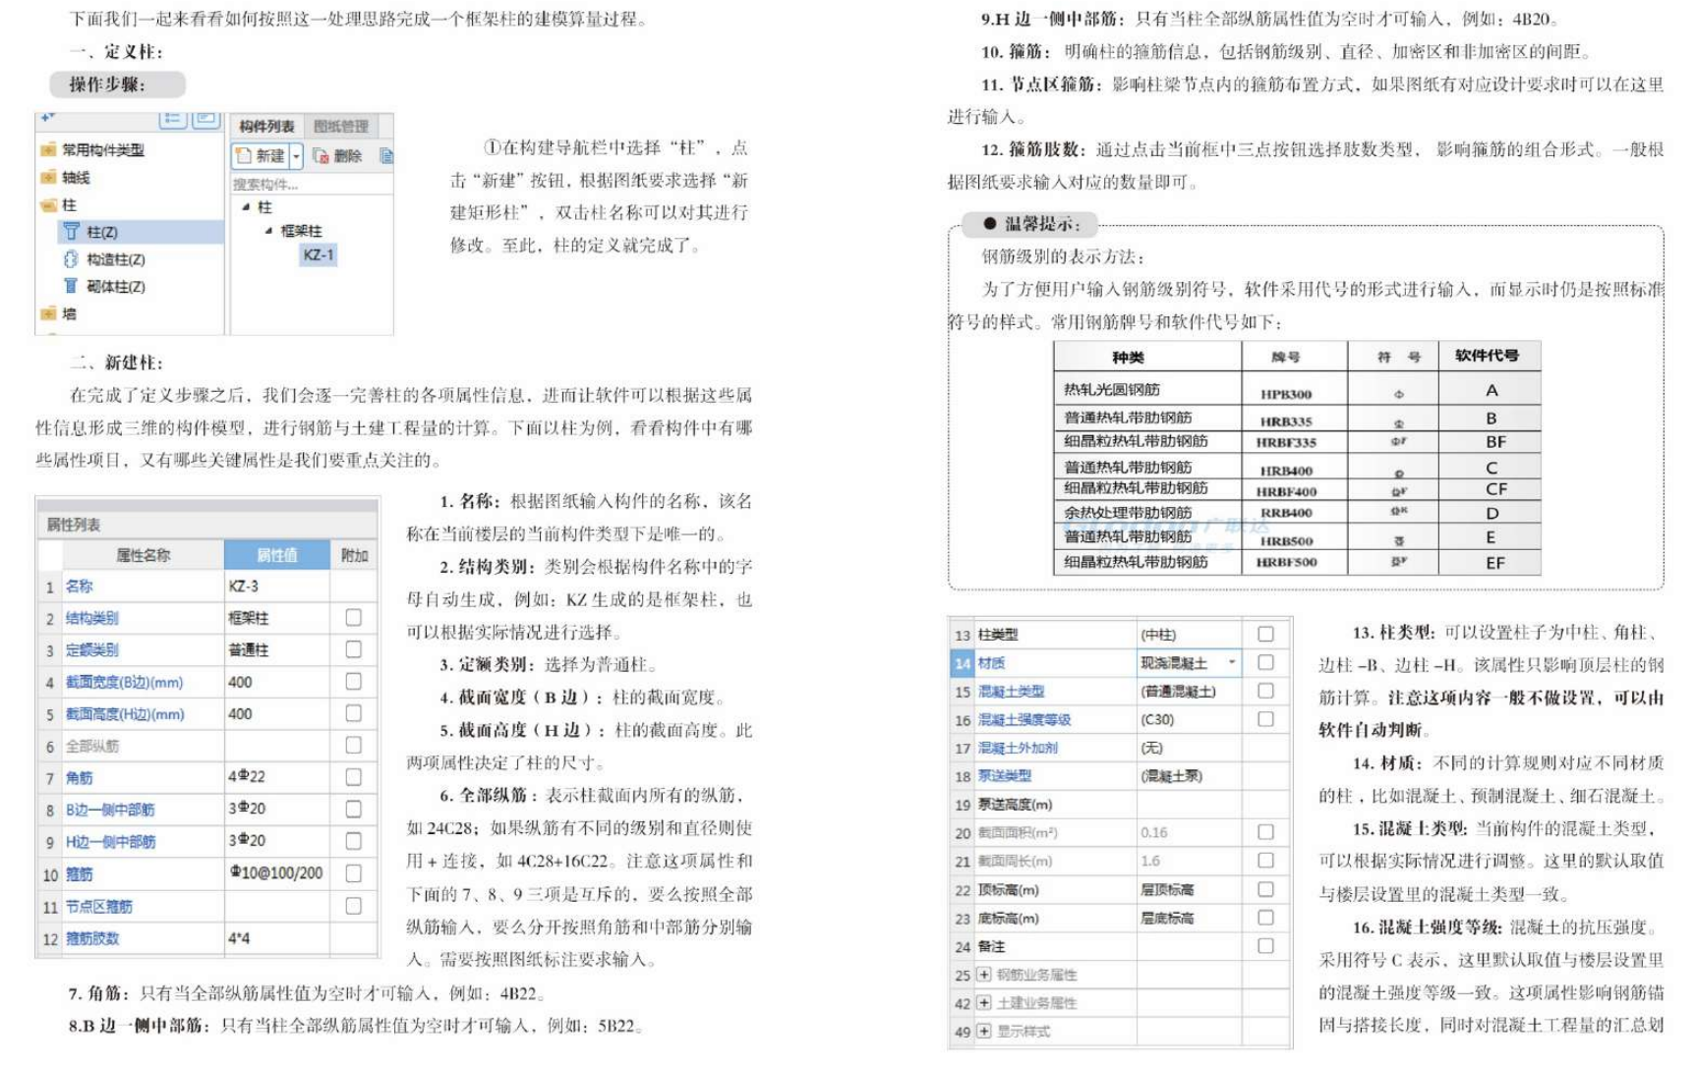Click the 截面高度(H边)(mm) property name
This screenshot has width=1696, height=1065.
pyautogui.click(x=125, y=714)
